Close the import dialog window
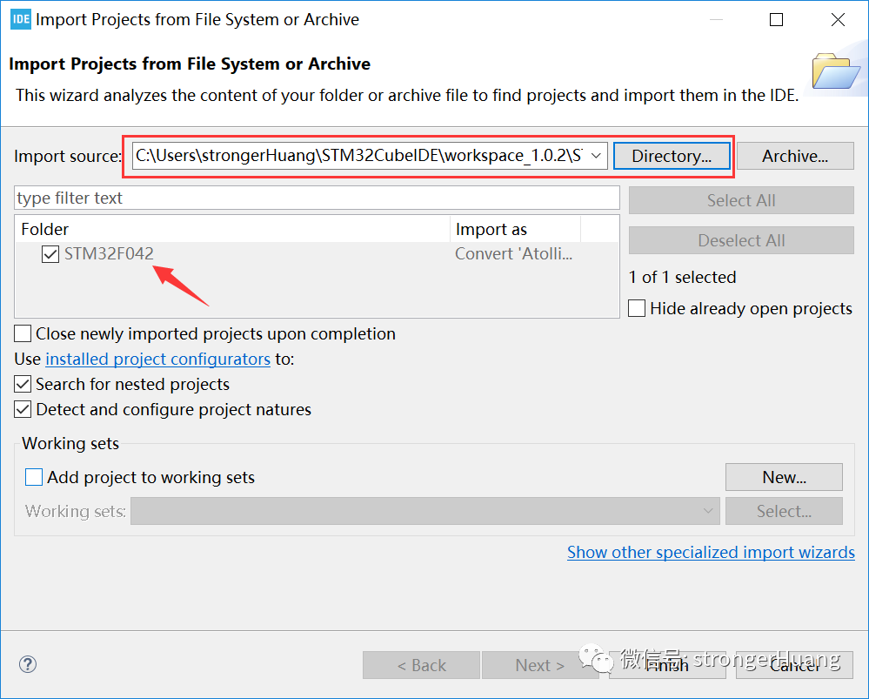 pos(838,20)
